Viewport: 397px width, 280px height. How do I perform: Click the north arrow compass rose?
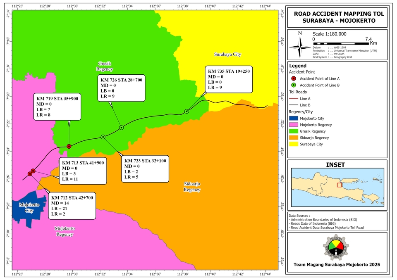click(x=300, y=47)
